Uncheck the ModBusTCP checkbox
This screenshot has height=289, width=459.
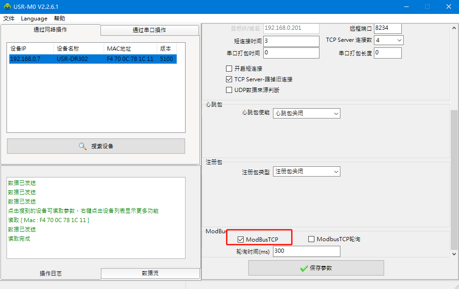[x=240, y=240]
